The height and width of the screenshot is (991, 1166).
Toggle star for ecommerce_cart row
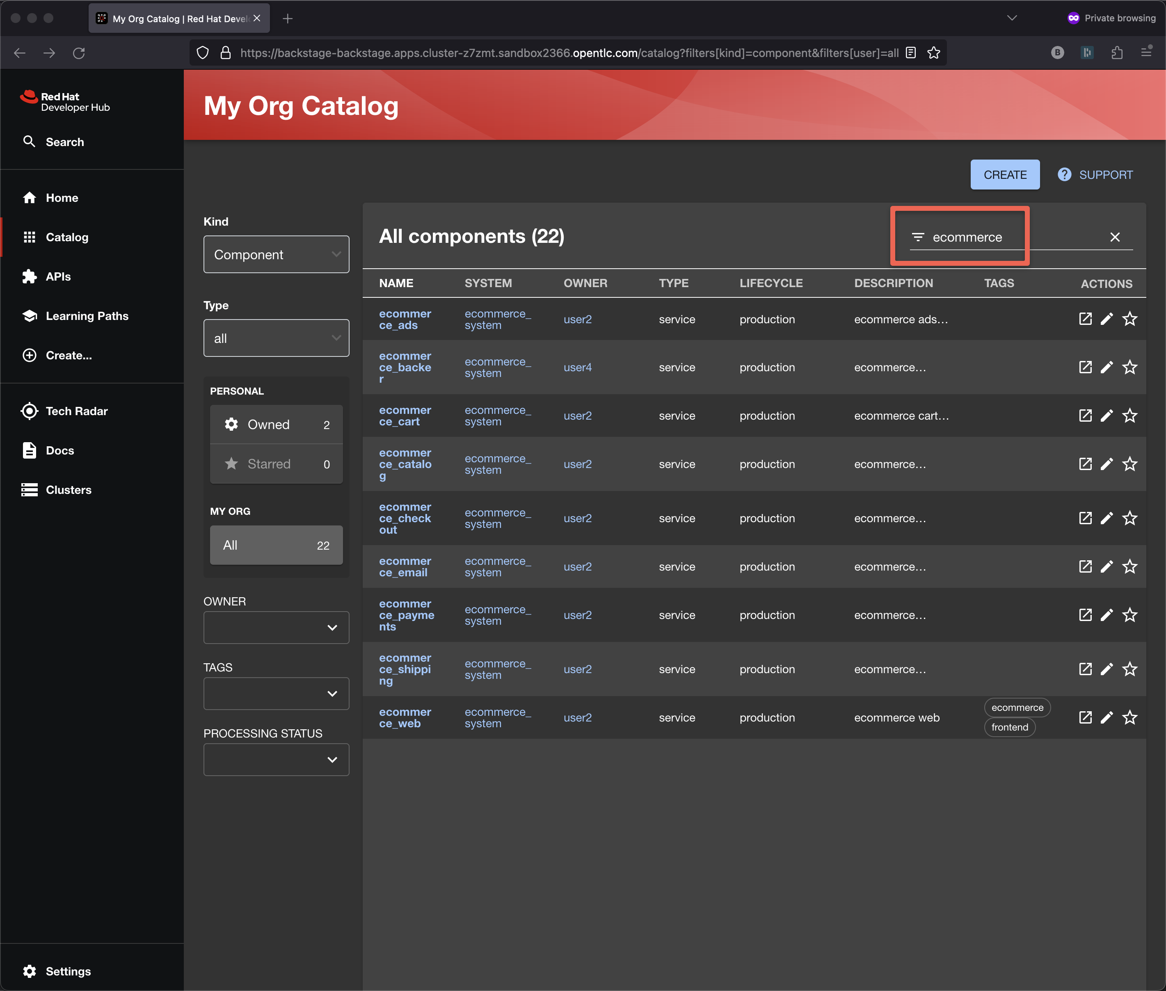[x=1129, y=416]
